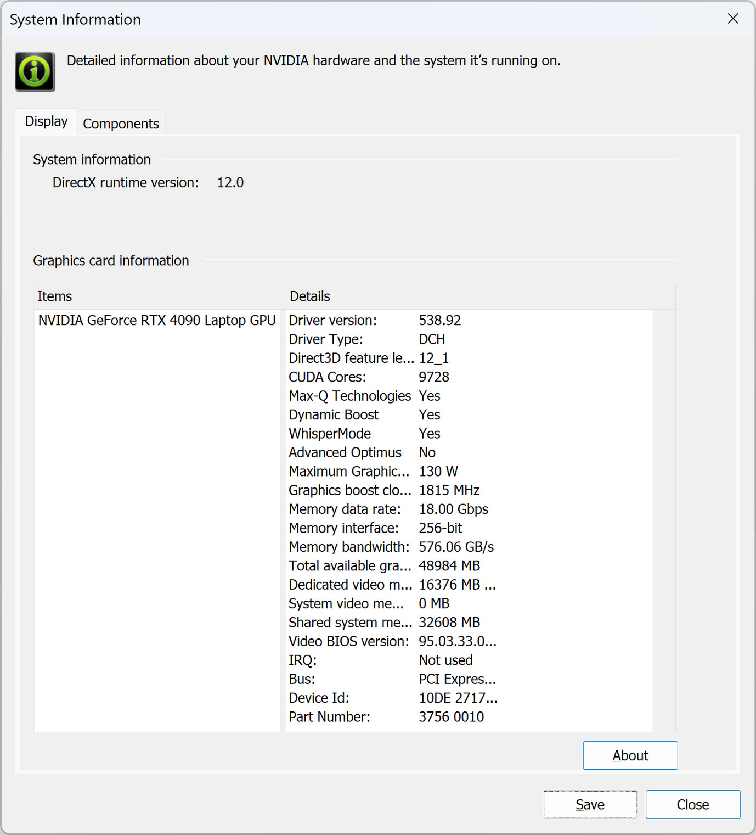Click the Close button
Image resolution: width=756 pixels, height=835 pixels.
[x=693, y=804]
